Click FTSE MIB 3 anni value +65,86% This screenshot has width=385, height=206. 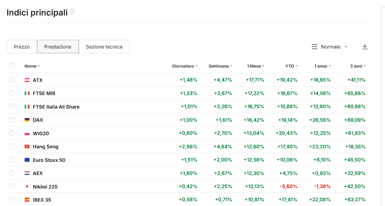(x=355, y=93)
